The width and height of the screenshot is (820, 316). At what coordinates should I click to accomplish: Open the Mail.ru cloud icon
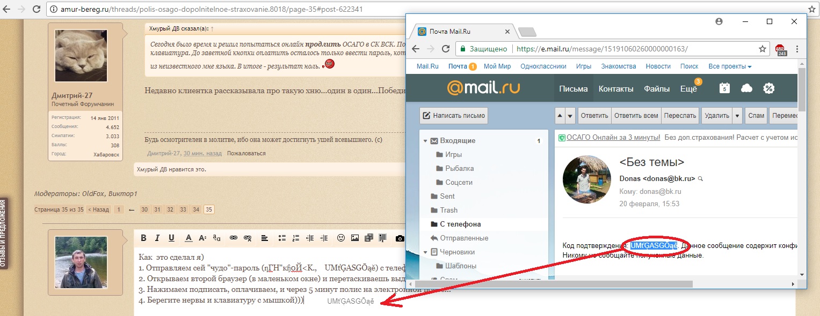tap(746, 88)
